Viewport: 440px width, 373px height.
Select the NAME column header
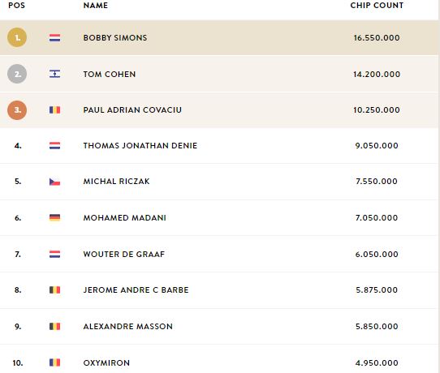[x=96, y=6]
